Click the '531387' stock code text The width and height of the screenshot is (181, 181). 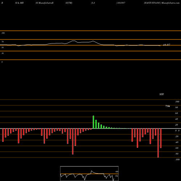pyautogui.click(x=121, y=3)
